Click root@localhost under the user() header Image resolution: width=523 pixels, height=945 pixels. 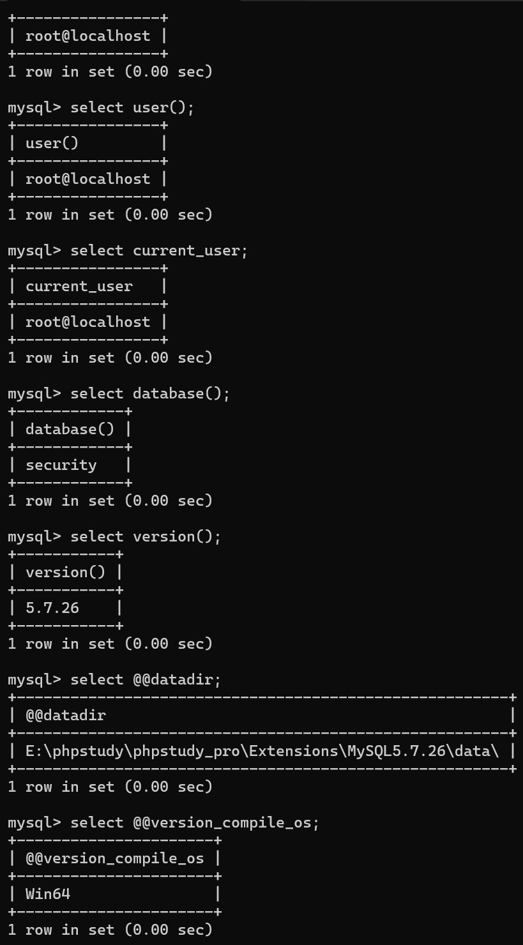click(x=88, y=179)
